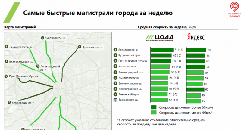The image size is (241, 130).
Task: Click the Яндекс bar for Варшавское ш. showing 50
Action: (194, 101)
